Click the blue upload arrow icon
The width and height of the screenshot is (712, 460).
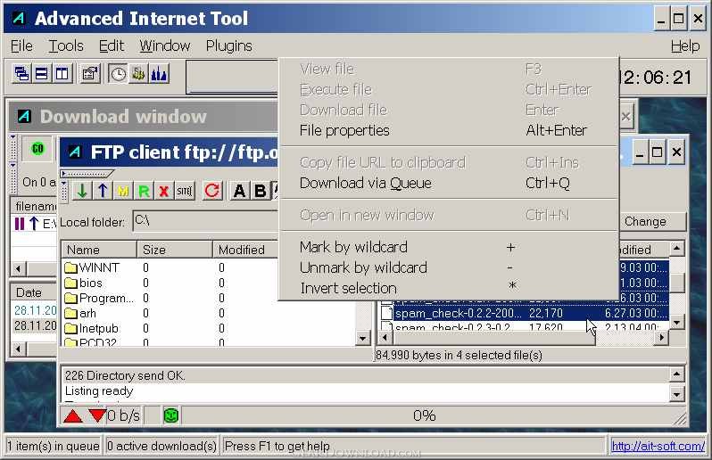click(x=103, y=190)
